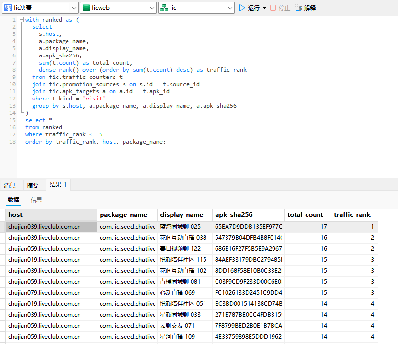Open the ficweb database dropdown

118,8
